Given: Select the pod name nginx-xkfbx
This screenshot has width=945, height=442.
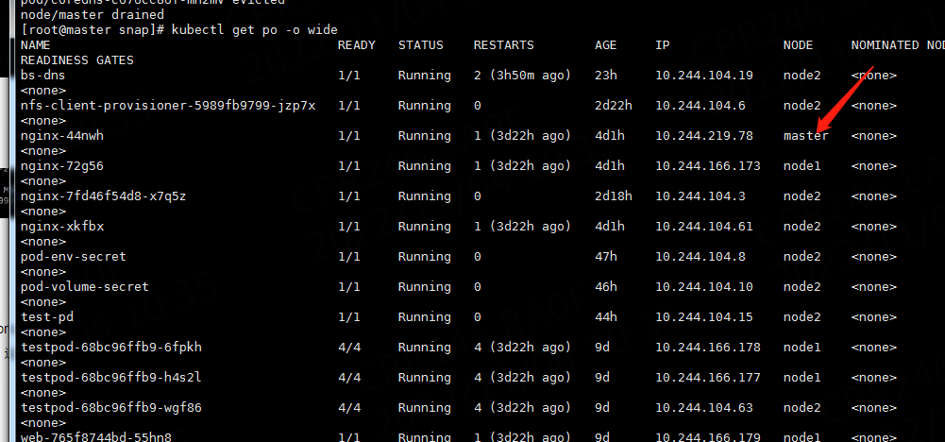Looking at the screenshot, I should click(x=62, y=226).
